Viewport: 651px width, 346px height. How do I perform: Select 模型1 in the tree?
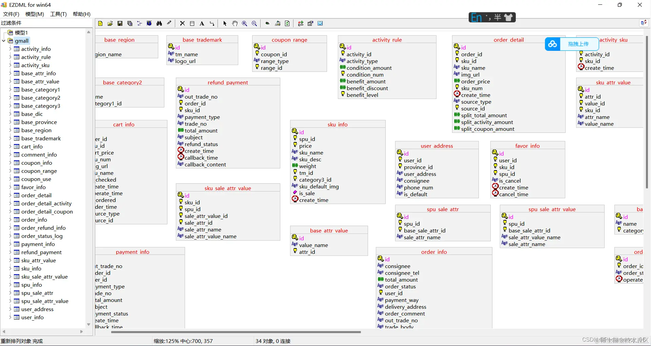click(x=21, y=33)
